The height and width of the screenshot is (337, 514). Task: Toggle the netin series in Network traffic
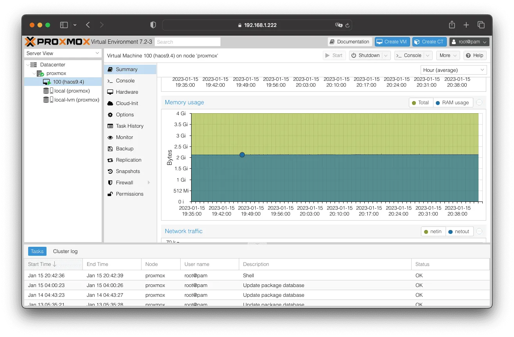[433, 232]
